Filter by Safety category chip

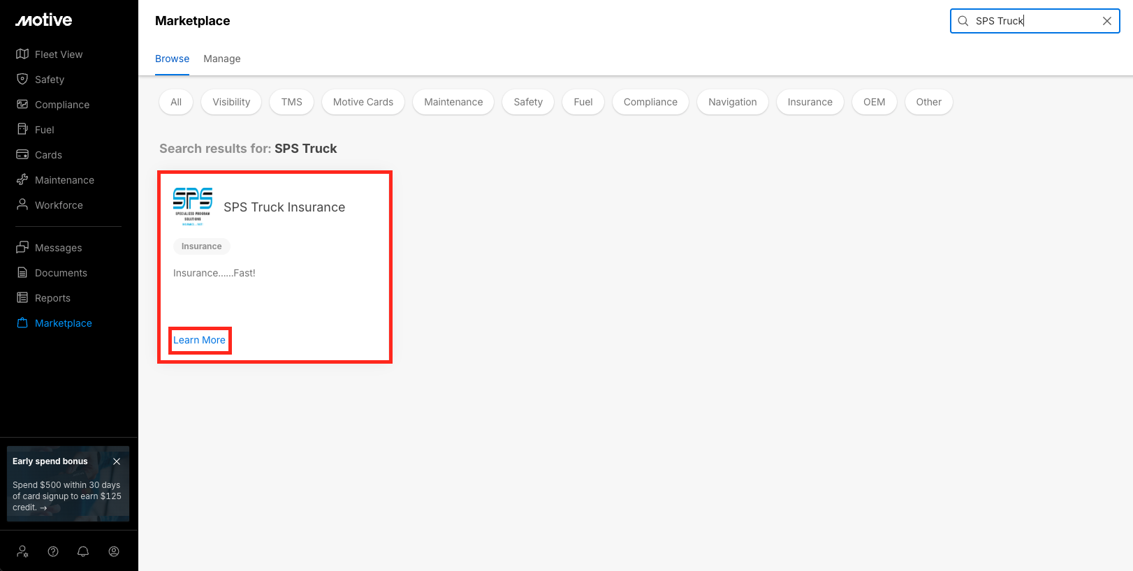(x=528, y=102)
